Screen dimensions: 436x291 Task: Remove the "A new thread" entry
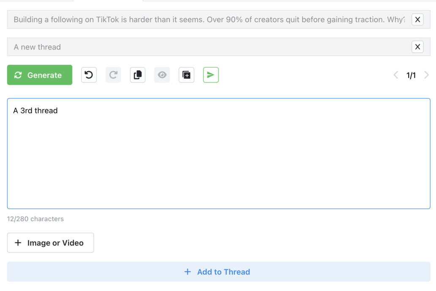point(417,47)
